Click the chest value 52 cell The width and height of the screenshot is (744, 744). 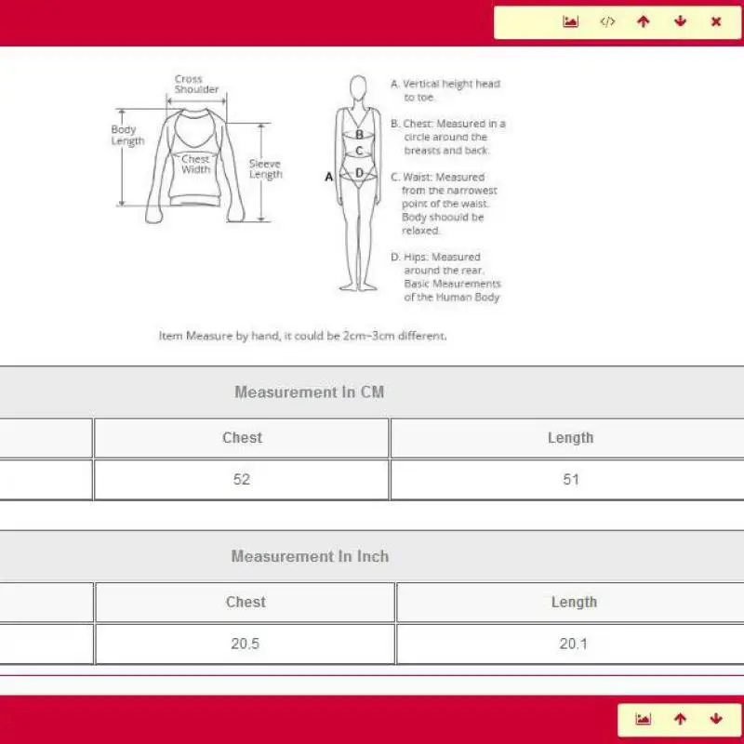(x=242, y=479)
